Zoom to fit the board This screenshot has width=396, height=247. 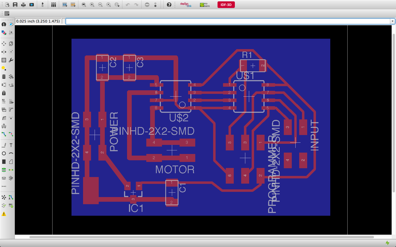tap(84, 5)
